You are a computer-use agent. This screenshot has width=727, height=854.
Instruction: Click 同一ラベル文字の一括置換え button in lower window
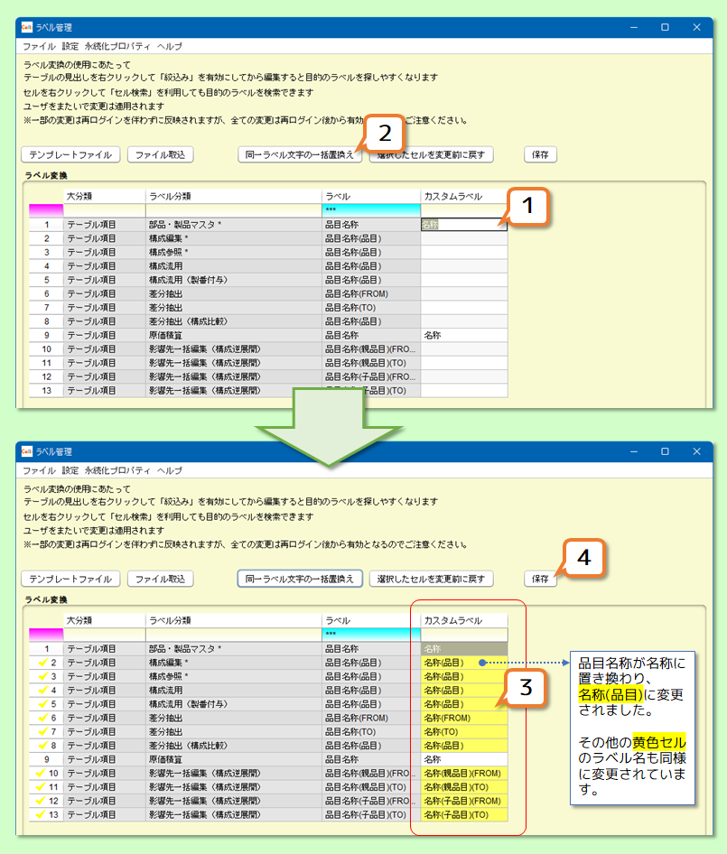[300, 579]
